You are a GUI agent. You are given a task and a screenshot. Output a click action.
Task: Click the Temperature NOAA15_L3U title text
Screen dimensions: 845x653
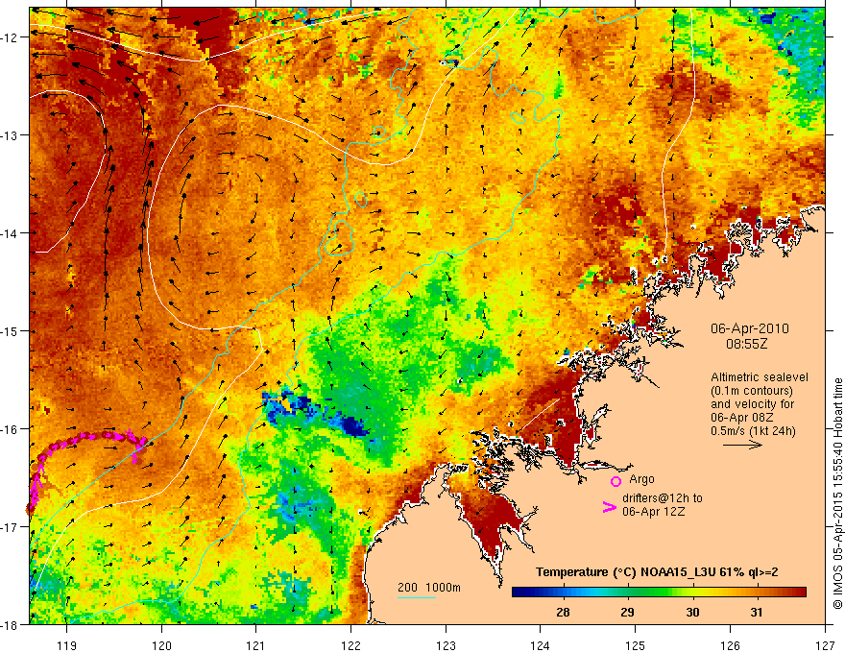click(x=657, y=572)
